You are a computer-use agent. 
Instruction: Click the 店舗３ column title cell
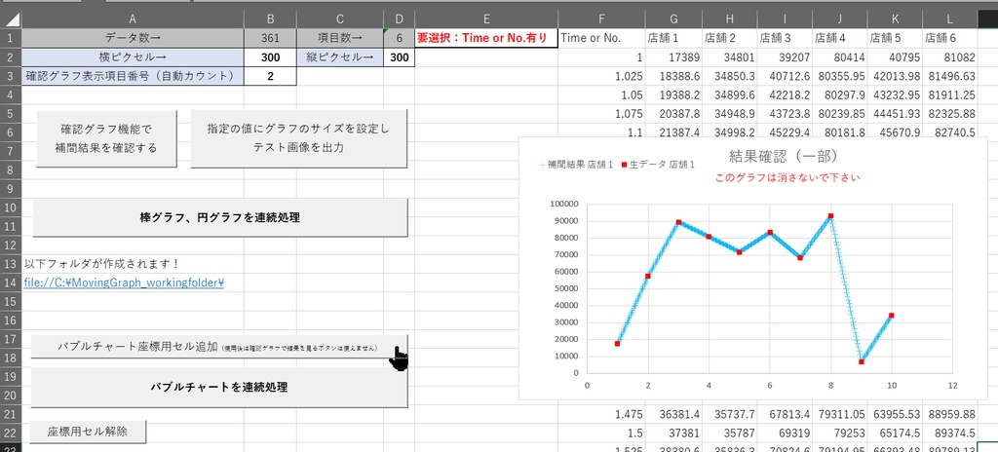[785, 38]
